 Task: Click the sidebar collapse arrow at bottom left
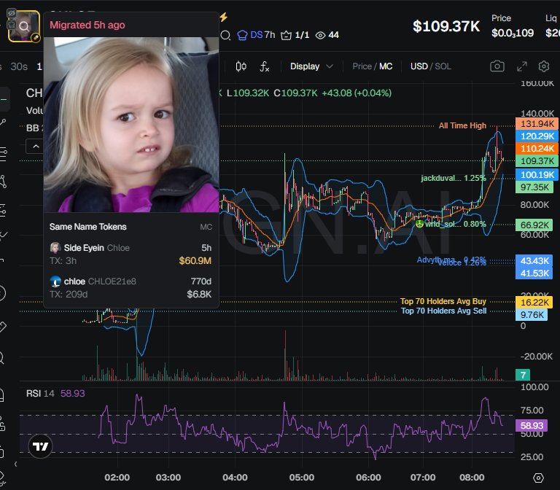pyautogui.click(x=16, y=464)
